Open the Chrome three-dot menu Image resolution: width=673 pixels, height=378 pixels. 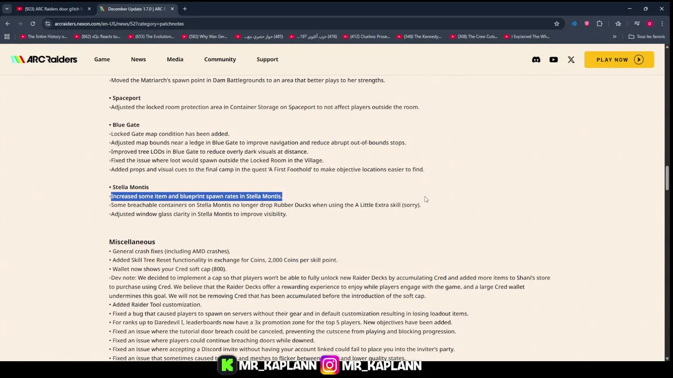[x=662, y=24]
